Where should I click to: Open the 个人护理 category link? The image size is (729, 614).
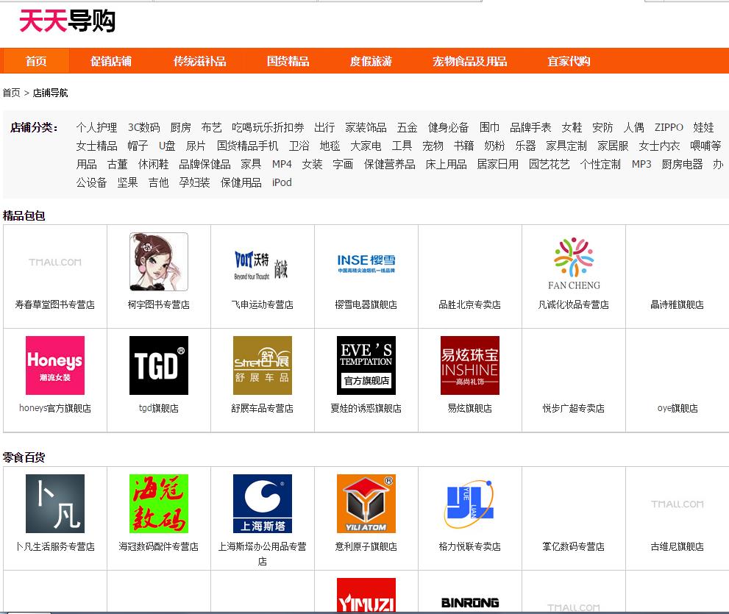96,127
